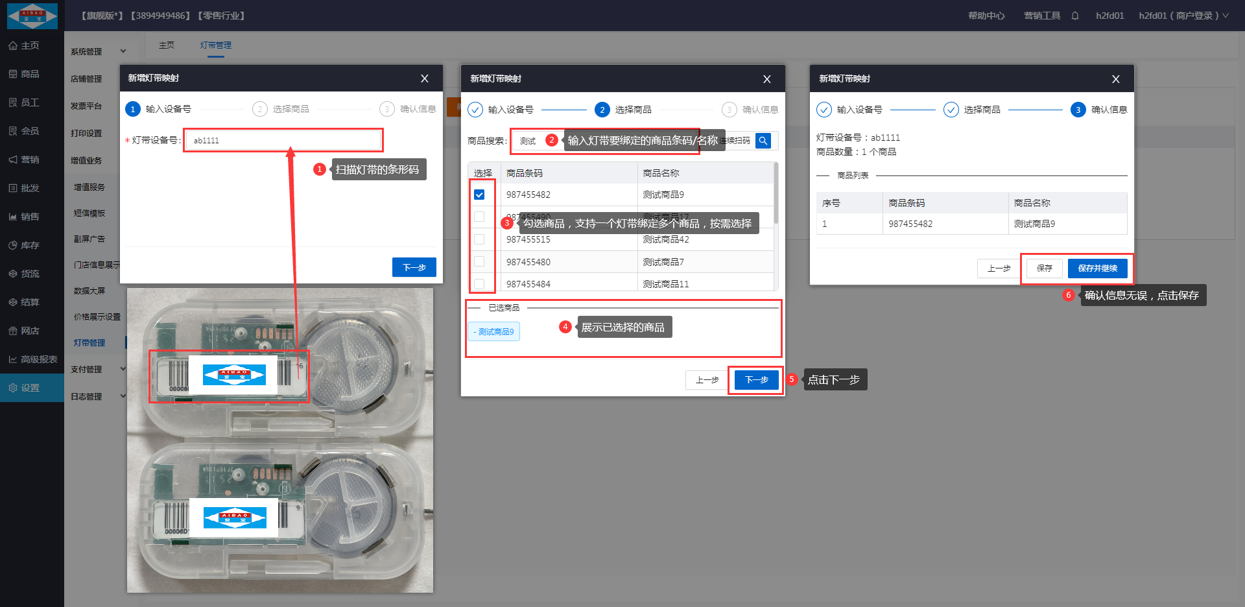Select 灯带管理 in the settings menu

[x=89, y=342]
